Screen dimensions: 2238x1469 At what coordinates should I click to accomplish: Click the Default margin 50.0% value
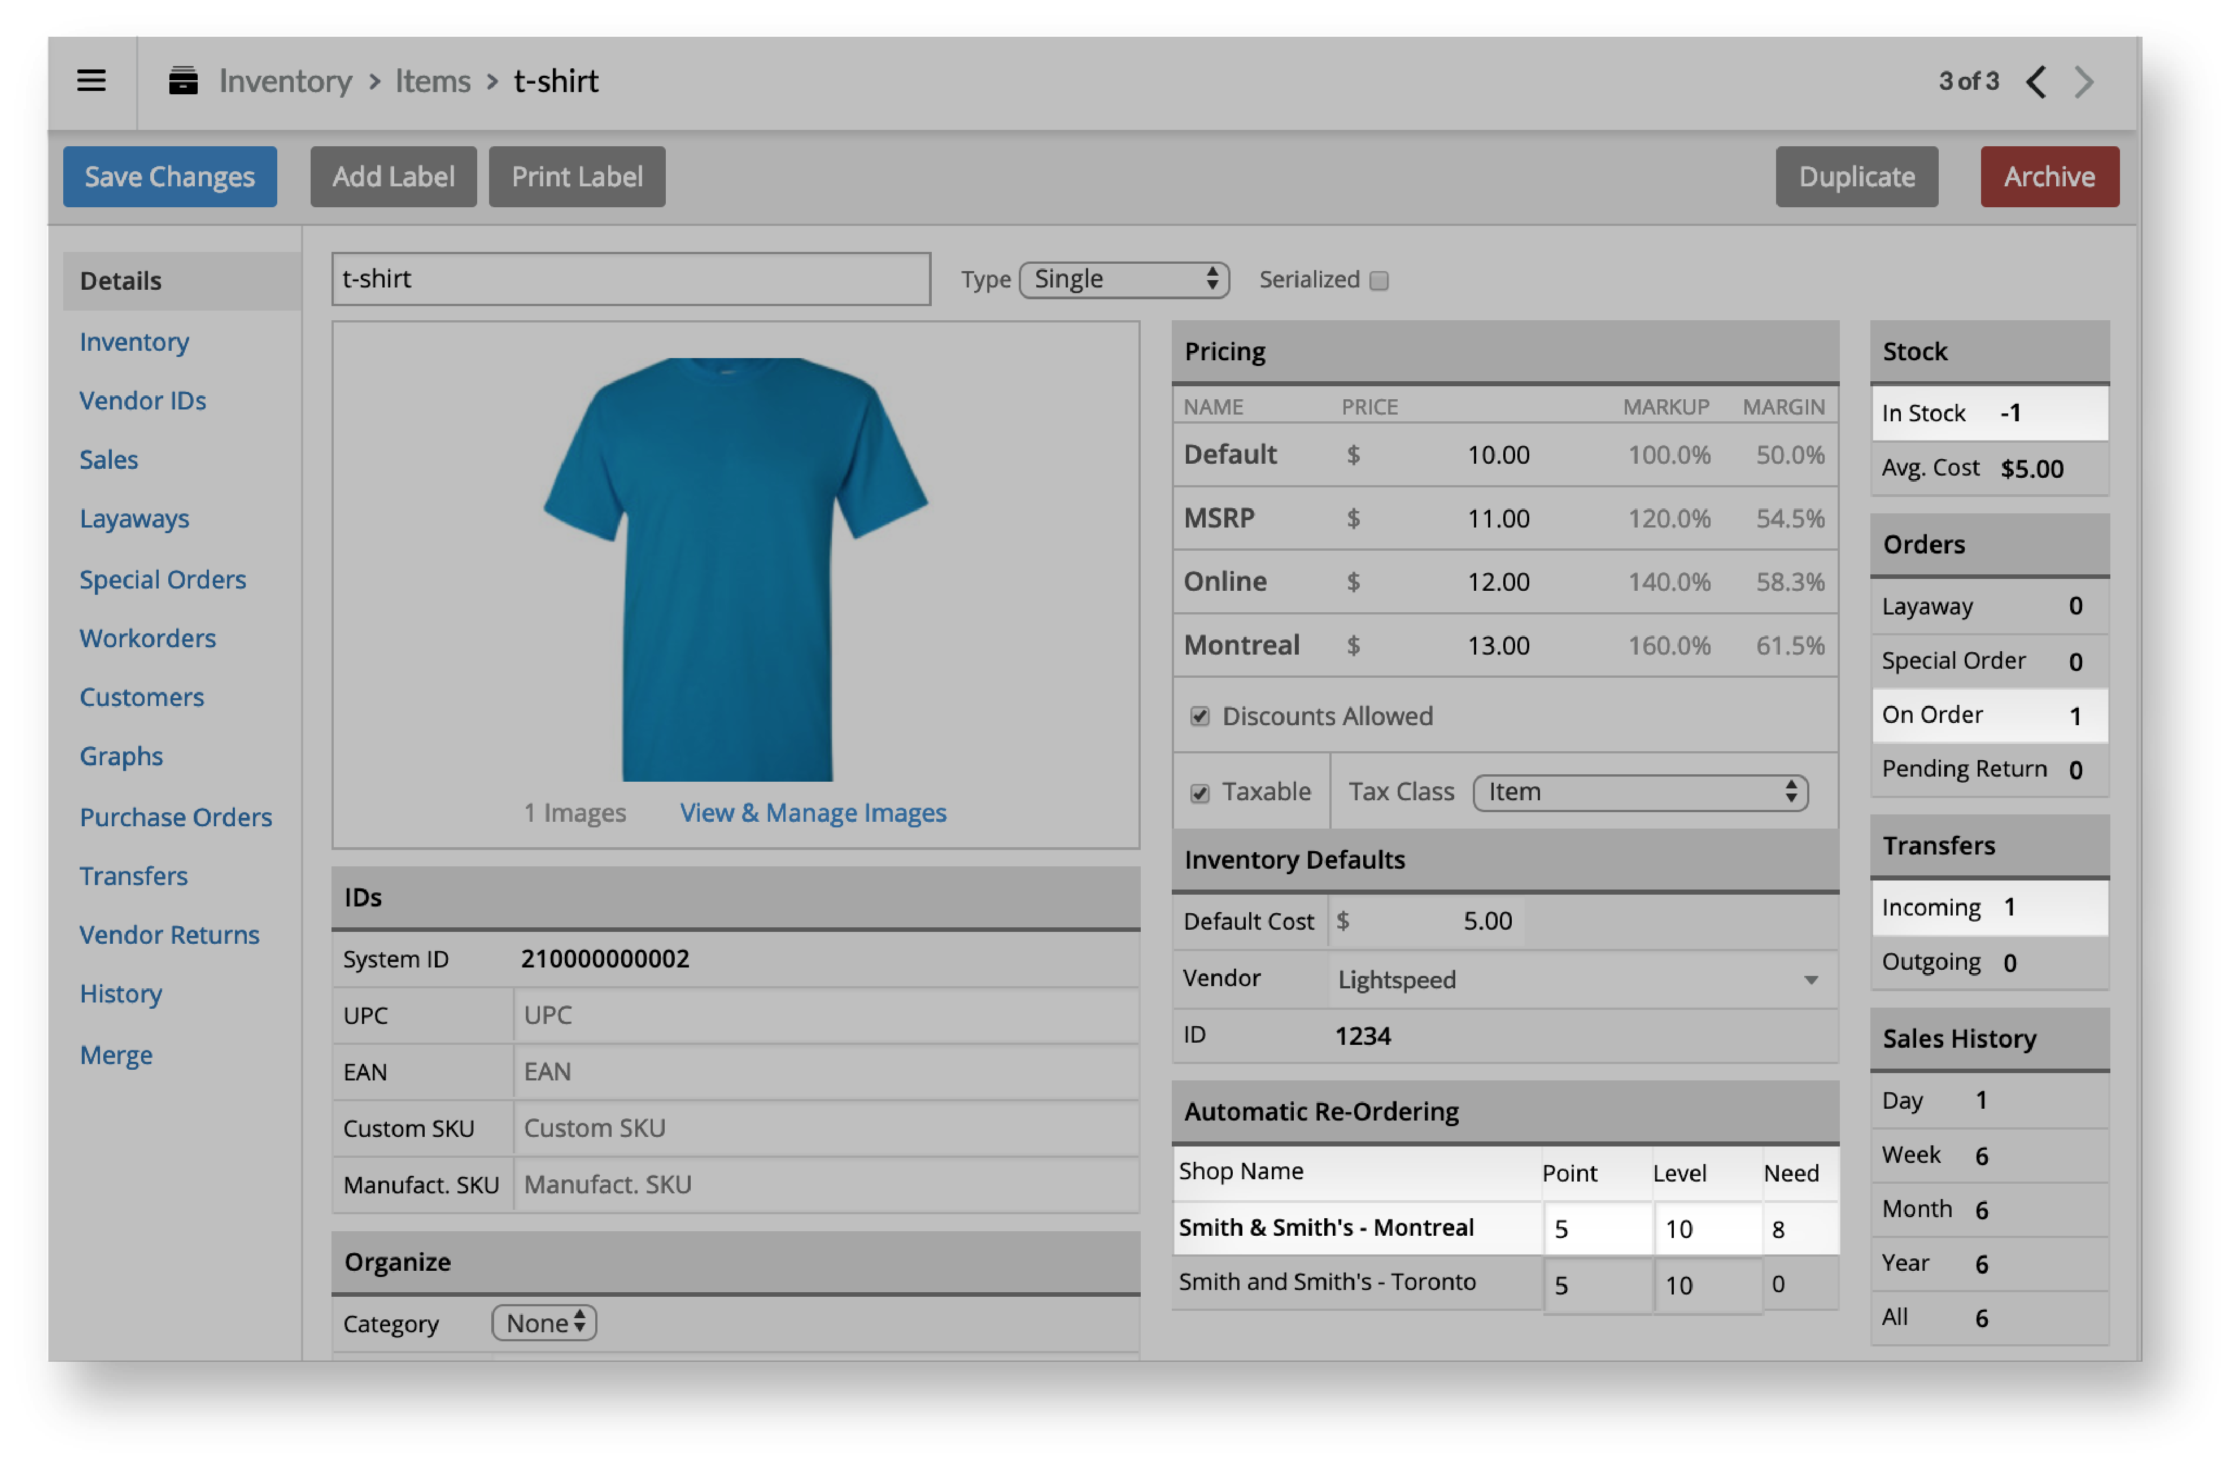[x=1790, y=455]
